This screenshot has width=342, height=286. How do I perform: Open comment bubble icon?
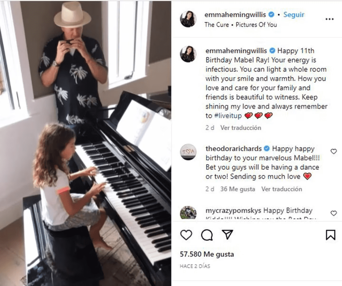tap(207, 235)
